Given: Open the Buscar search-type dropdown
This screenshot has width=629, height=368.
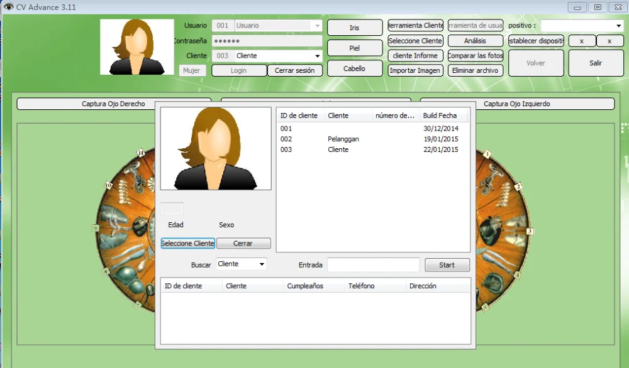Looking at the screenshot, I should pos(261,264).
